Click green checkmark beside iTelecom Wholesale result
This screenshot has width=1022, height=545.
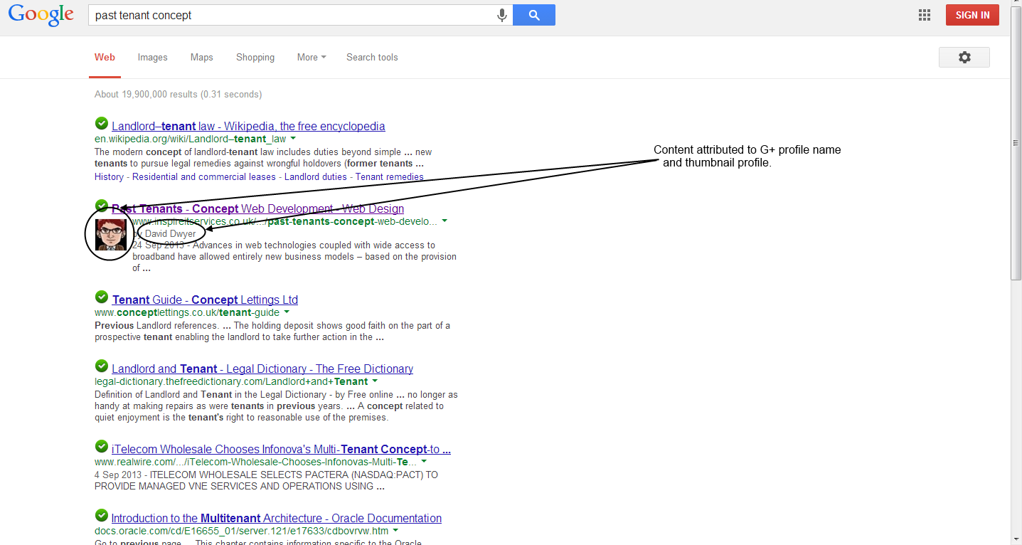click(102, 447)
